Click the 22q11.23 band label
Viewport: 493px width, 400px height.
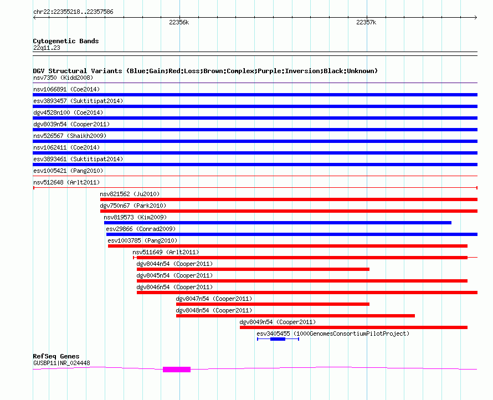47,48
